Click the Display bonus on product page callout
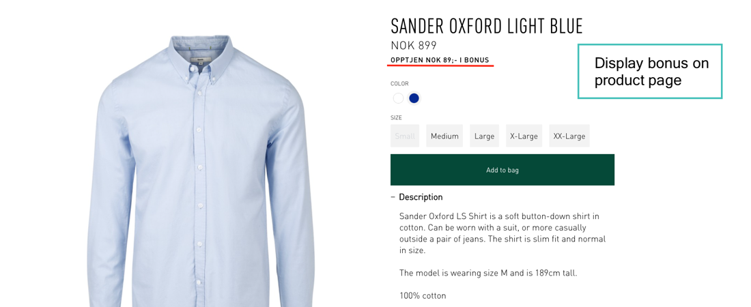The width and height of the screenshot is (751, 307). (650, 72)
